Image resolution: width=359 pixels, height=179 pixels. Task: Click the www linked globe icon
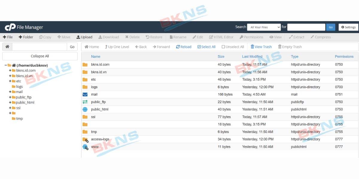(x=86, y=147)
